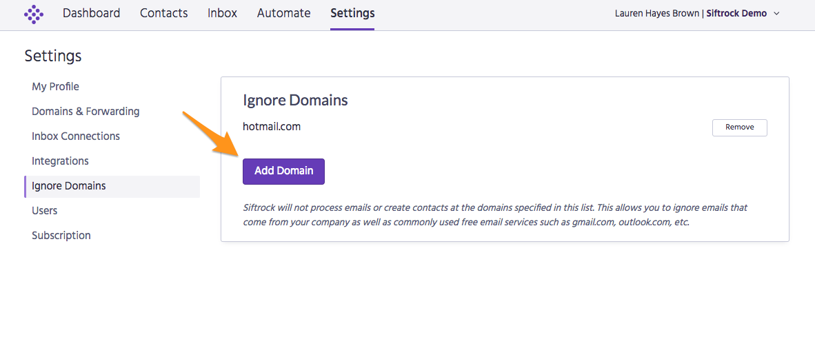This screenshot has width=815, height=348.
Task: Click the Siftrock purple dots logo
Action: (x=34, y=14)
